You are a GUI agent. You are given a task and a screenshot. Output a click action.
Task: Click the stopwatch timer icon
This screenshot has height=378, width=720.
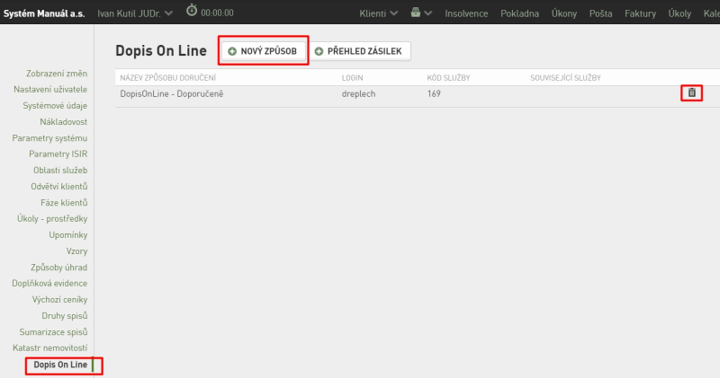click(192, 11)
